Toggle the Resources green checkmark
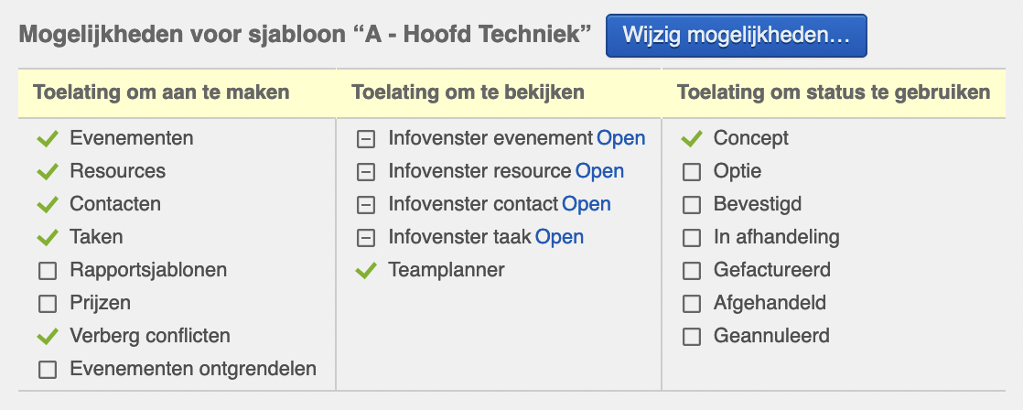This screenshot has height=410, width=1023. click(47, 172)
